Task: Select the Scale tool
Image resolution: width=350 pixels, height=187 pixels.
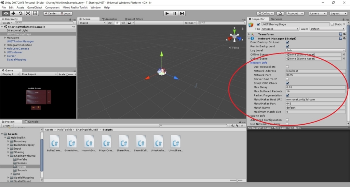Action: [28, 13]
